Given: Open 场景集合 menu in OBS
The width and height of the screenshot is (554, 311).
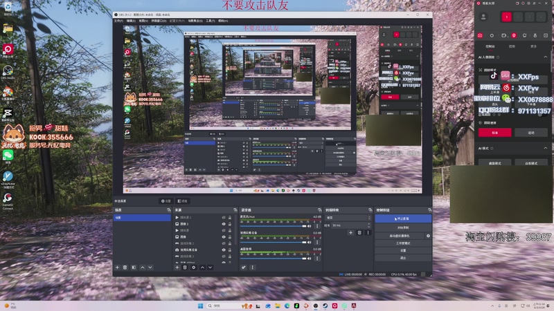Looking at the screenshot, I should pos(195,21).
